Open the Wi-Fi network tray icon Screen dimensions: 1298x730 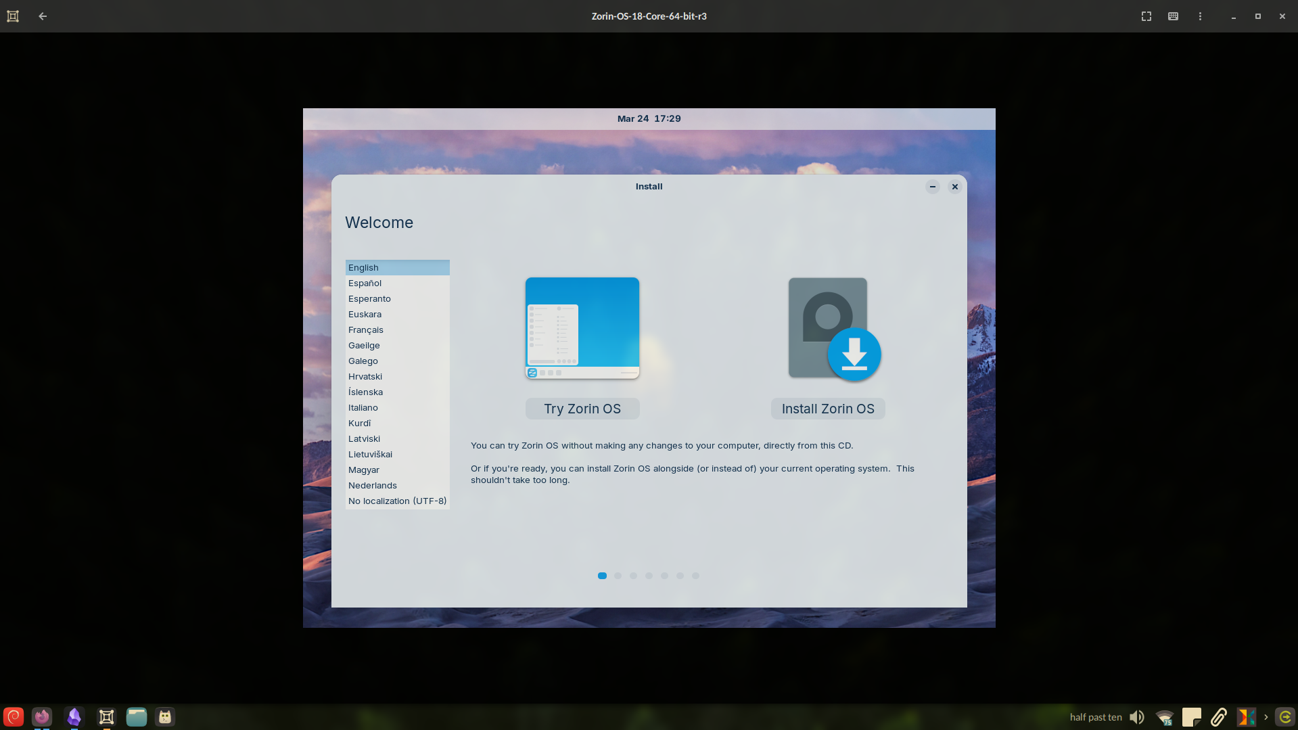click(1165, 717)
